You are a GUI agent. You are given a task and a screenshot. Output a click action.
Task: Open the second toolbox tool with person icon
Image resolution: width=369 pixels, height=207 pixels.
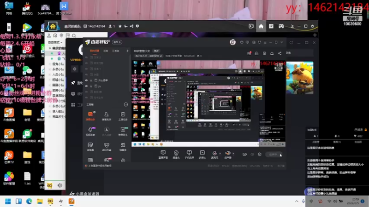107,116
